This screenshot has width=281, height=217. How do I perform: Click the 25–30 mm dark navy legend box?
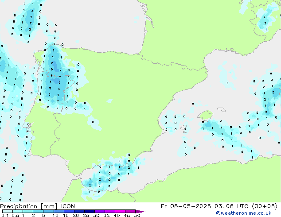click(x=89, y=211)
